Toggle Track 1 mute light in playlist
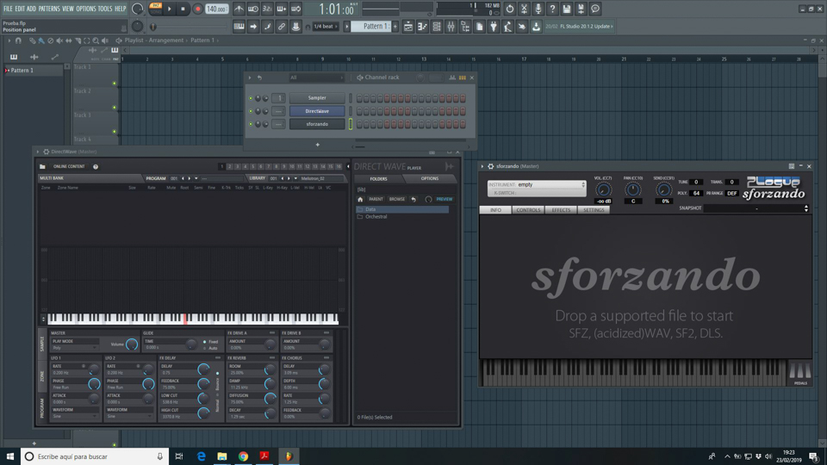This screenshot has width=827, height=465. [115, 84]
